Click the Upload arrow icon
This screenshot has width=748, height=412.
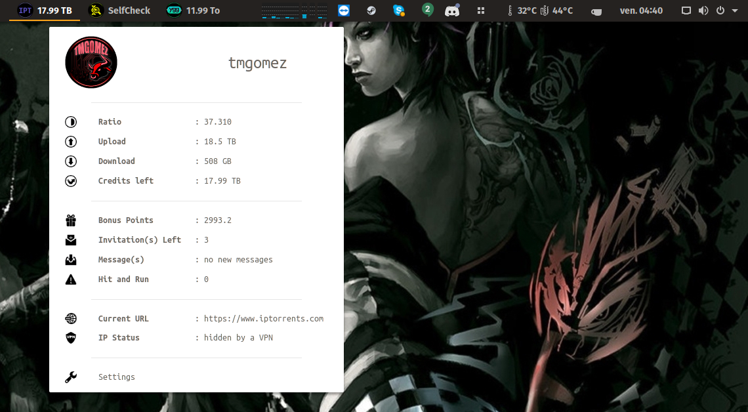(71, 142)
